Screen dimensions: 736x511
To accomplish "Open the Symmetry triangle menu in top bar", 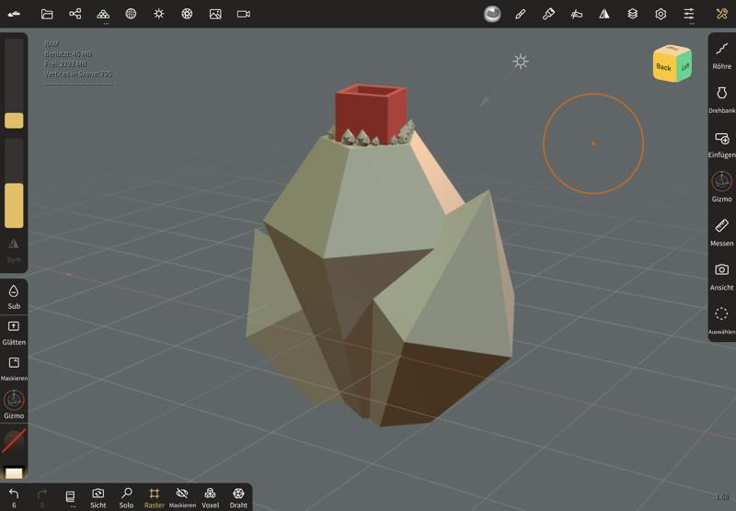I will [604, 14].
